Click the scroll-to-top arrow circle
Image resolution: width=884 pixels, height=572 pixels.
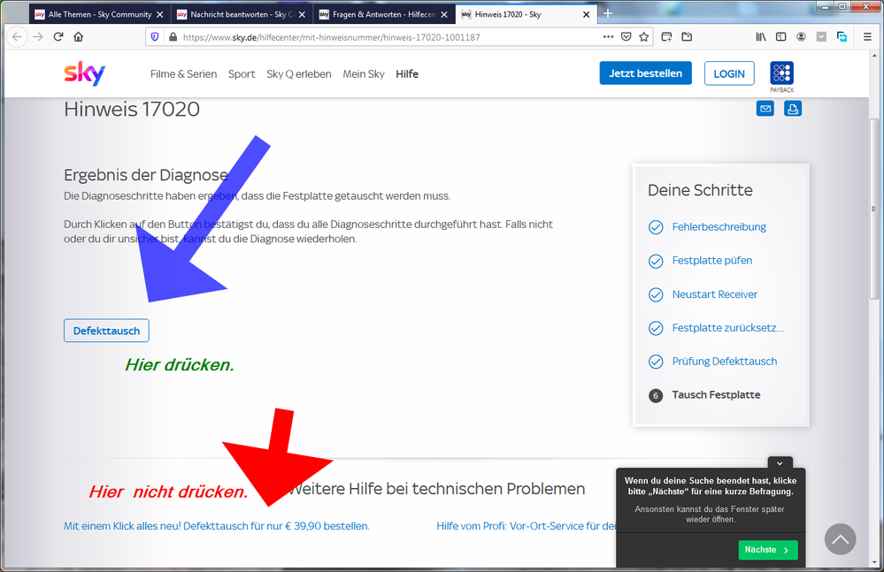[x=840, y=538]
